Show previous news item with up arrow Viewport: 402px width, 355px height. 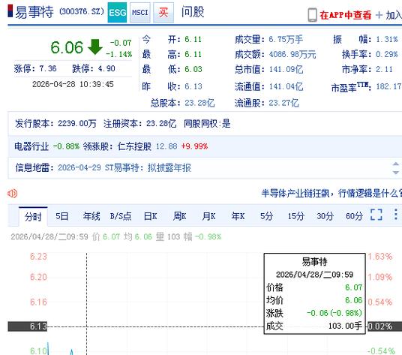[396, 164]
